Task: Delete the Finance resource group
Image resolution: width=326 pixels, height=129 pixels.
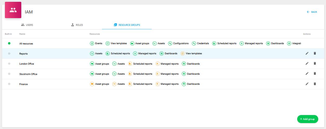Action: coord(315,84)
